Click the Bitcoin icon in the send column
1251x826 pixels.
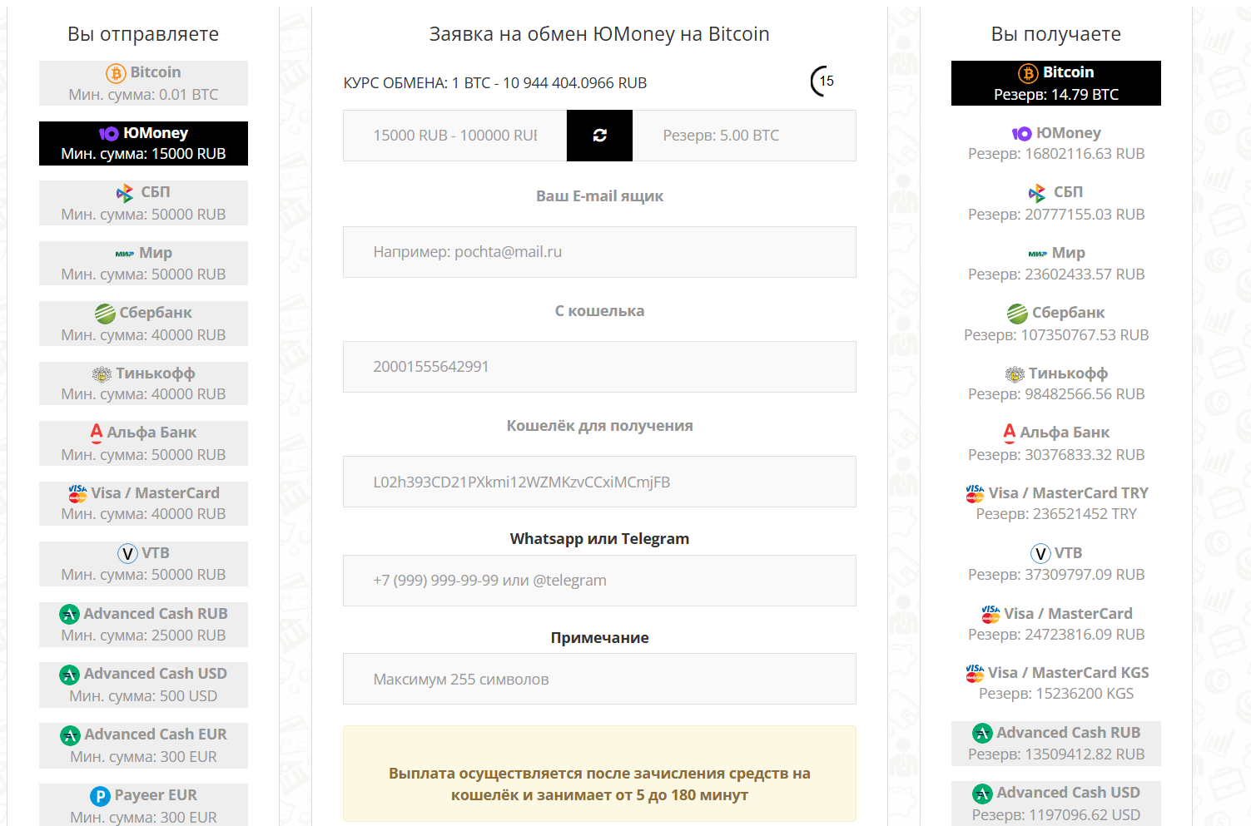point(116,73)
